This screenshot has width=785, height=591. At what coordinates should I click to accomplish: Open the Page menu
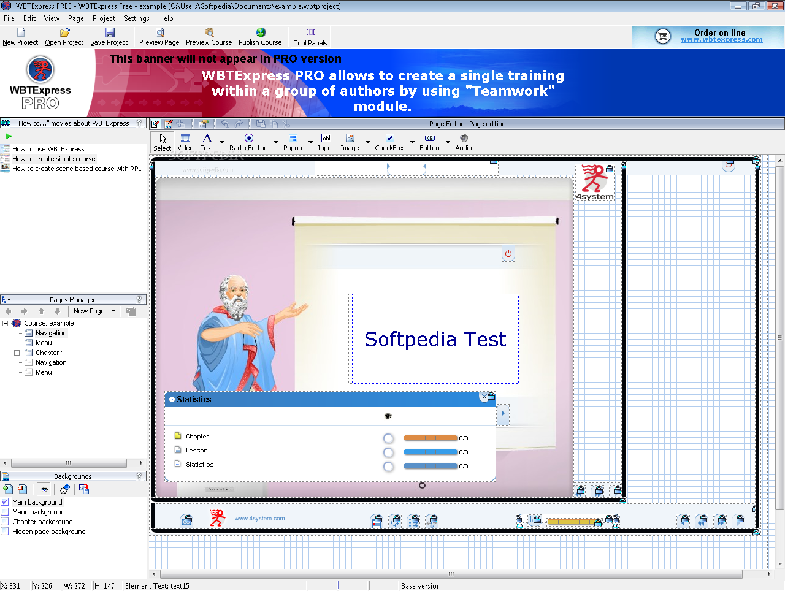pyautogui.click(x=76, y=18)
